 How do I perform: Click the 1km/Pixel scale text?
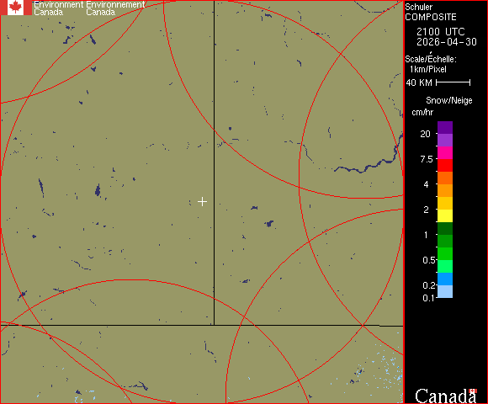click(x=428, y=69)
